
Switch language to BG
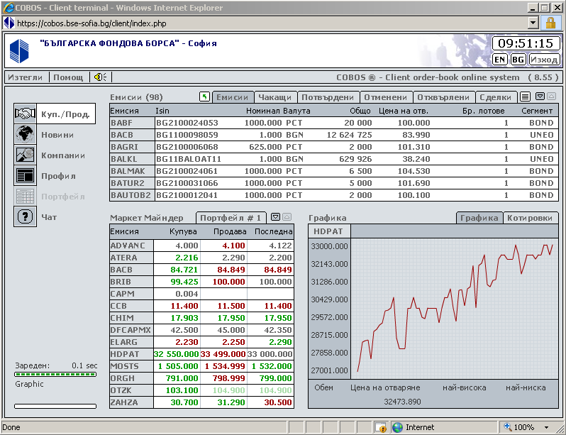coord(518,60)
